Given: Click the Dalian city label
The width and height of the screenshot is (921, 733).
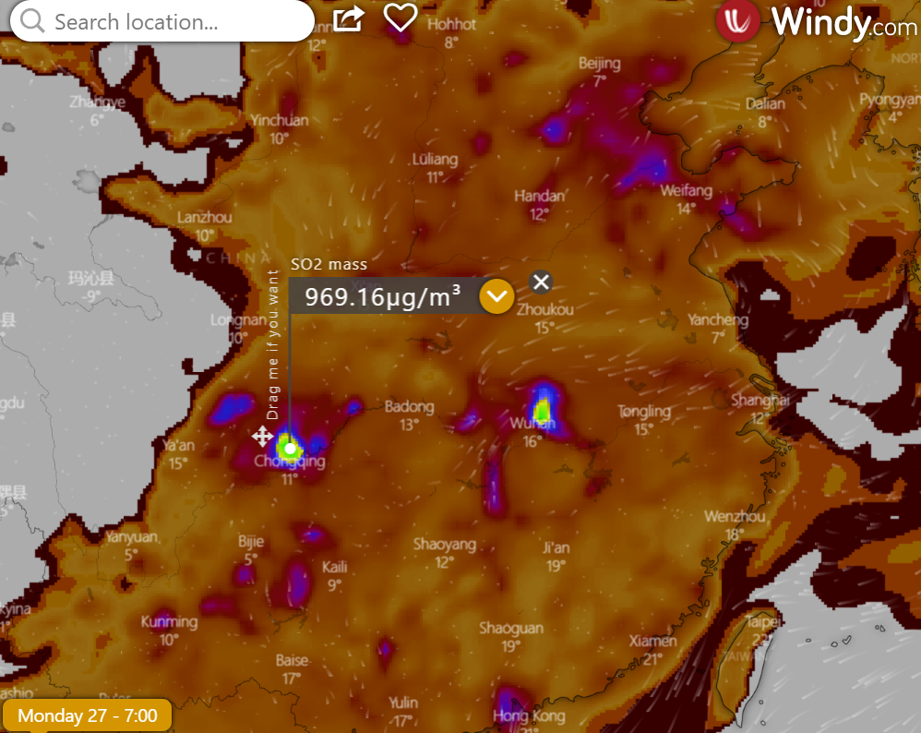Looking at the screenshot, I should click(765, 104).
